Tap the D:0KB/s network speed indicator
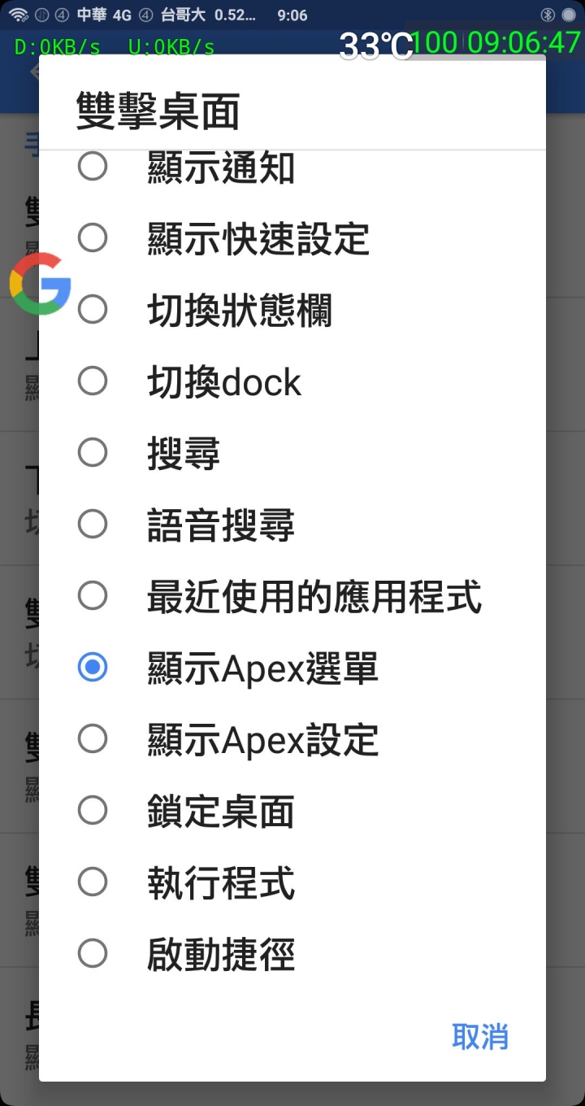 [x=58, y=47]
